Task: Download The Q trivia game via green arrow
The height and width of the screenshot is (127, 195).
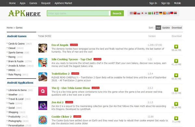Action: (176, 90)
